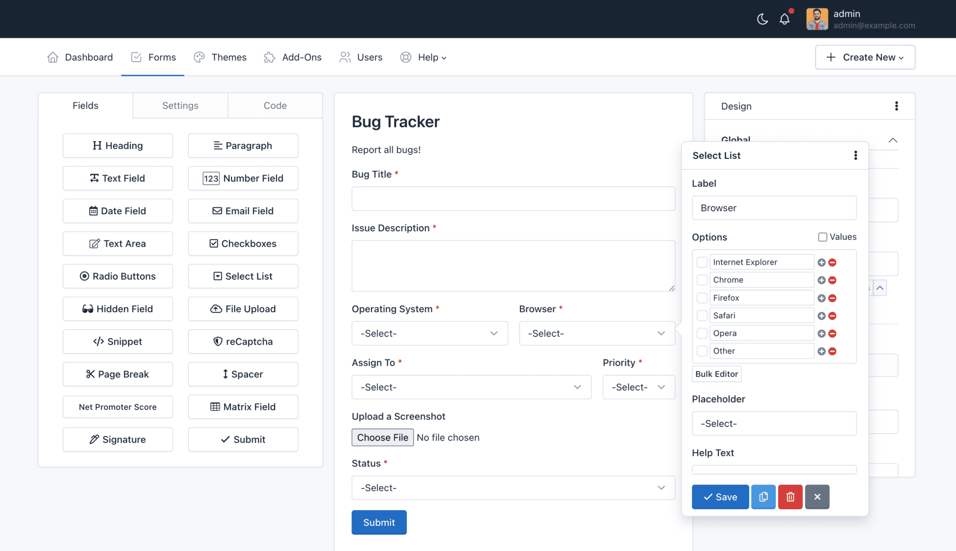Click the Bulk Editor button

717,374
